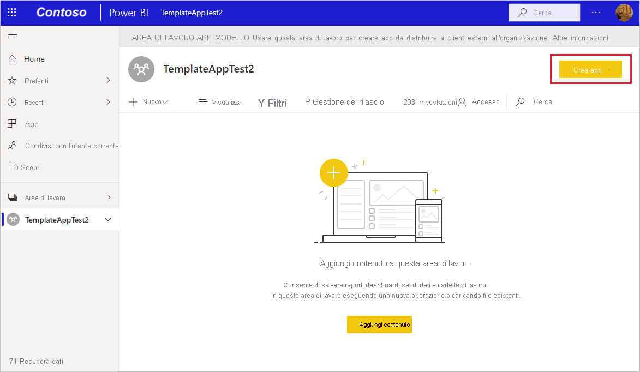Click the Crea app button
Viewport: 640px width, 372px height.
pyautogui.click(x=590, y=69)
